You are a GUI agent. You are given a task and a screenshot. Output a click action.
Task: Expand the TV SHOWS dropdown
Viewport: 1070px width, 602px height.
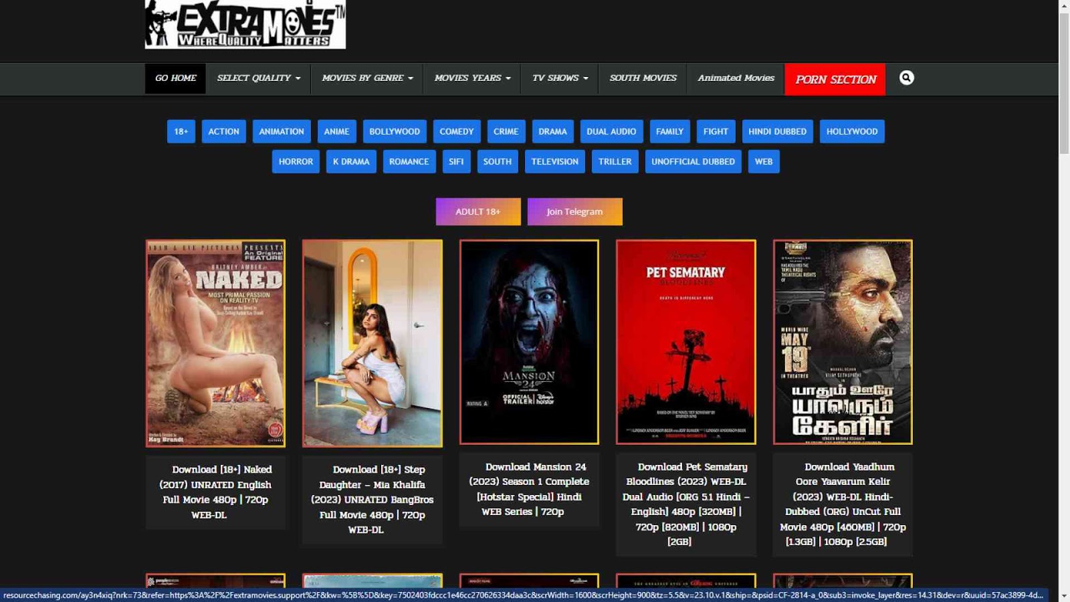point(560,78)
